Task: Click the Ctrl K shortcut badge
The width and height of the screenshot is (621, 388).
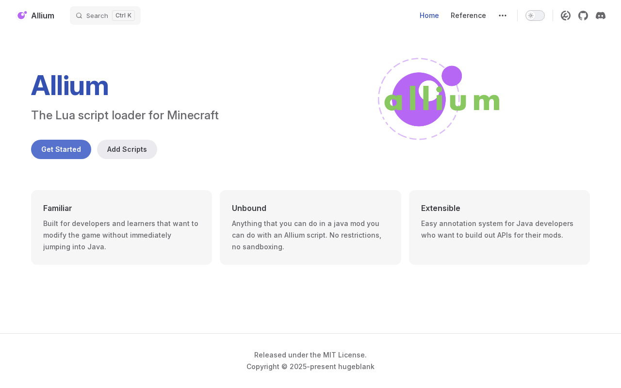Action: pos(123,16)
